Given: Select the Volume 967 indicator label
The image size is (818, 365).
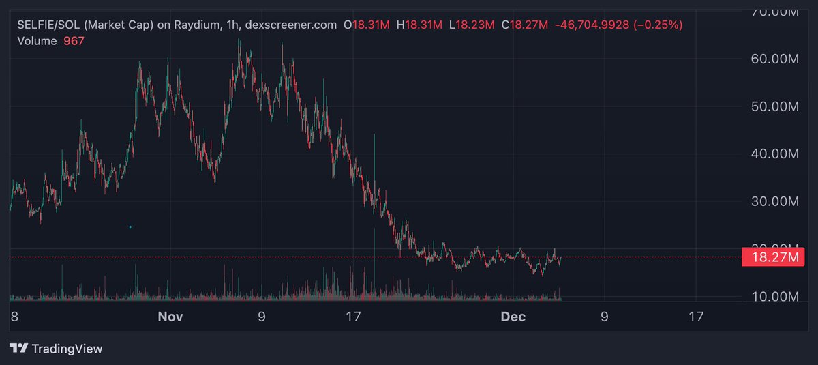Looking at the screenshot, I should 51,40.
